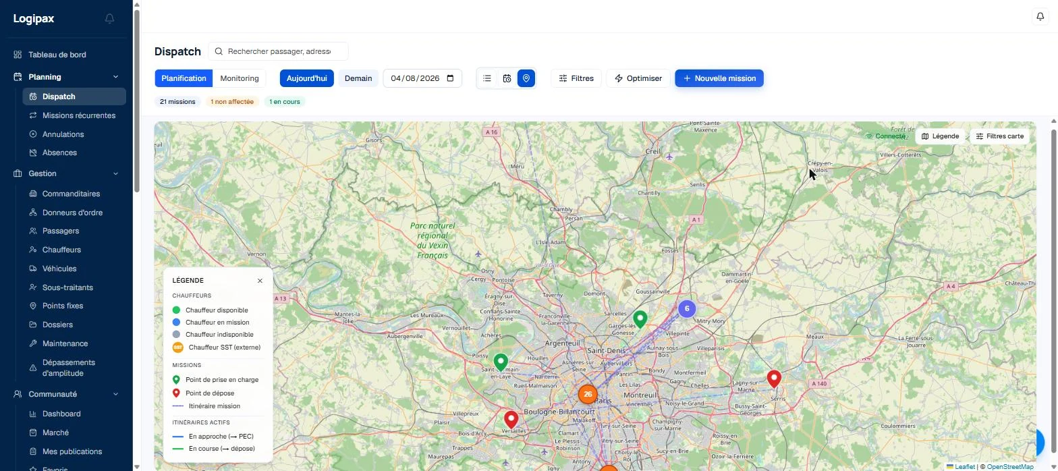The height and width of the screenshot is (471, 1058).
Task: Click the date field 04/08/2026
Action: coord(422,78)
